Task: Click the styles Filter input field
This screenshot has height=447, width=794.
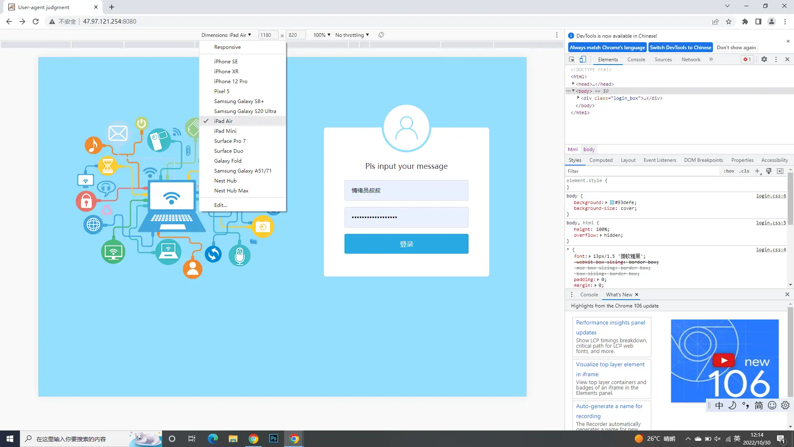Action: point(641,171)
